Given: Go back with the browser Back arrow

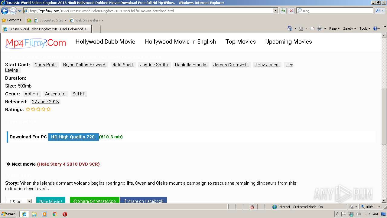Looking at the screenshot, I should pyautogui.click(x=5, y=11).
